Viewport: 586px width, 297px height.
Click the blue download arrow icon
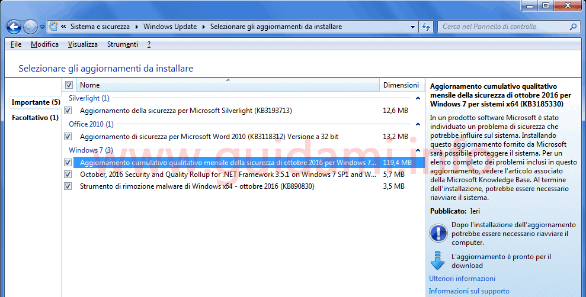pyautogui.click(x=437, y=261)
